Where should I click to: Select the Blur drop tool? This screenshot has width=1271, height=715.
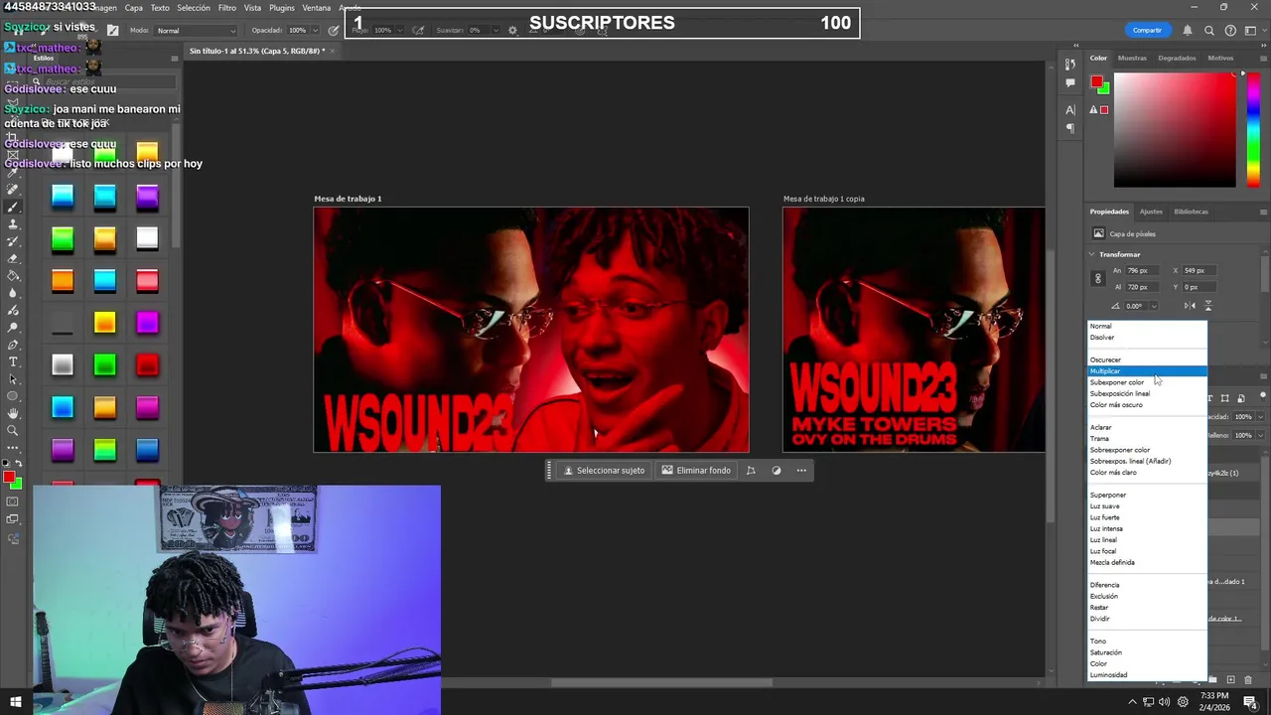(x=13, y=293)
